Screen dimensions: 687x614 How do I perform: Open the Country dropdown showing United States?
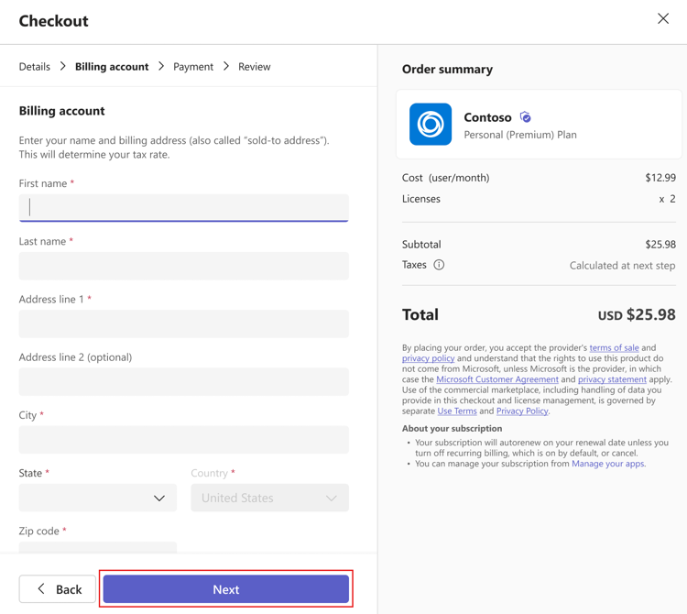(x=269, y=498)
